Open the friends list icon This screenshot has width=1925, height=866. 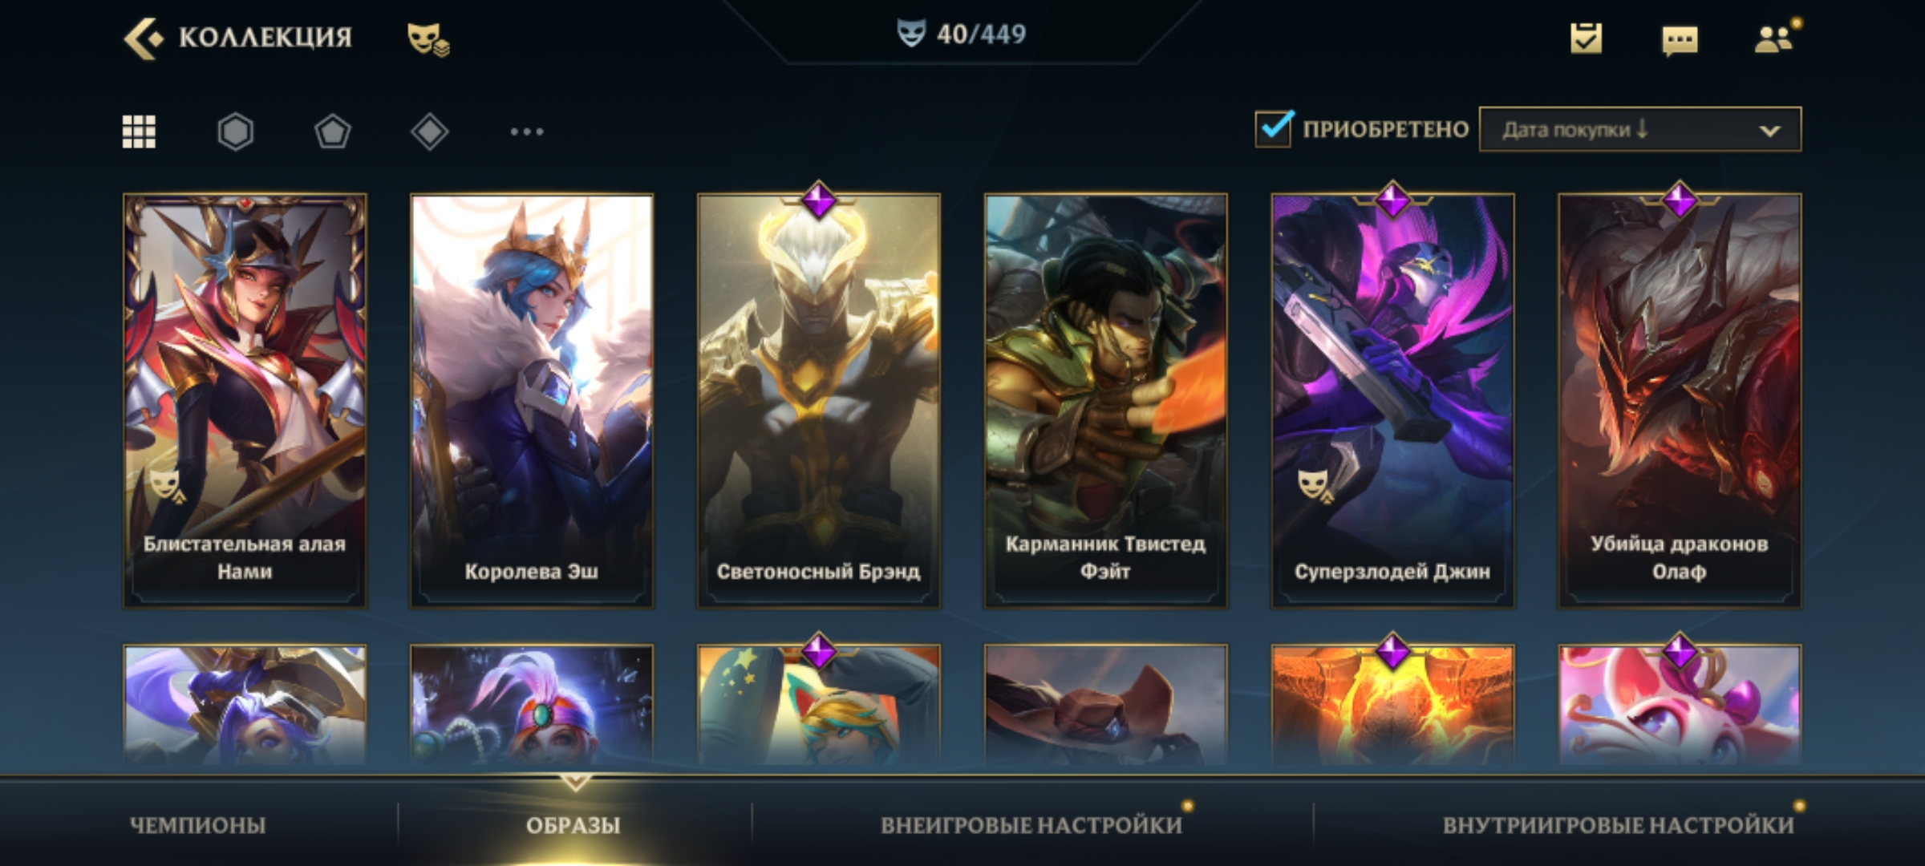(1774, 38)
